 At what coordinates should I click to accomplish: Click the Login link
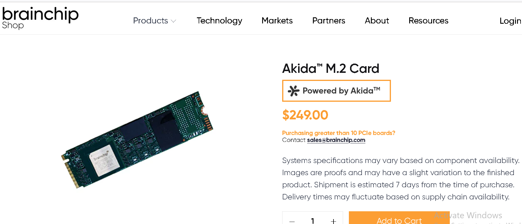coord(510,21)
